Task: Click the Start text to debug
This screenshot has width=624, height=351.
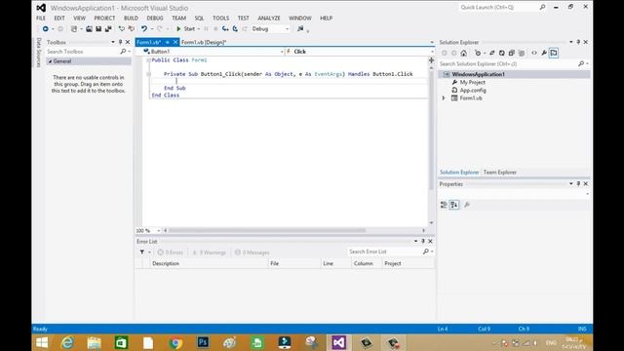Action: [x=189, y=28]
